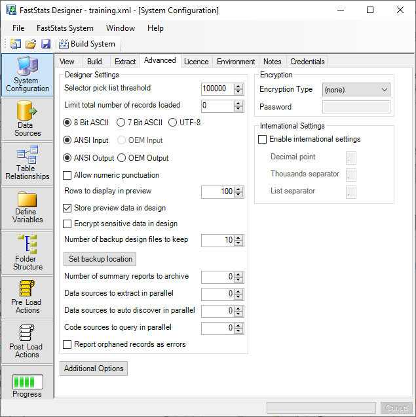
Task: Increase code sources to query in parallel
Action: pyautogui.click(x=238, y=325)
